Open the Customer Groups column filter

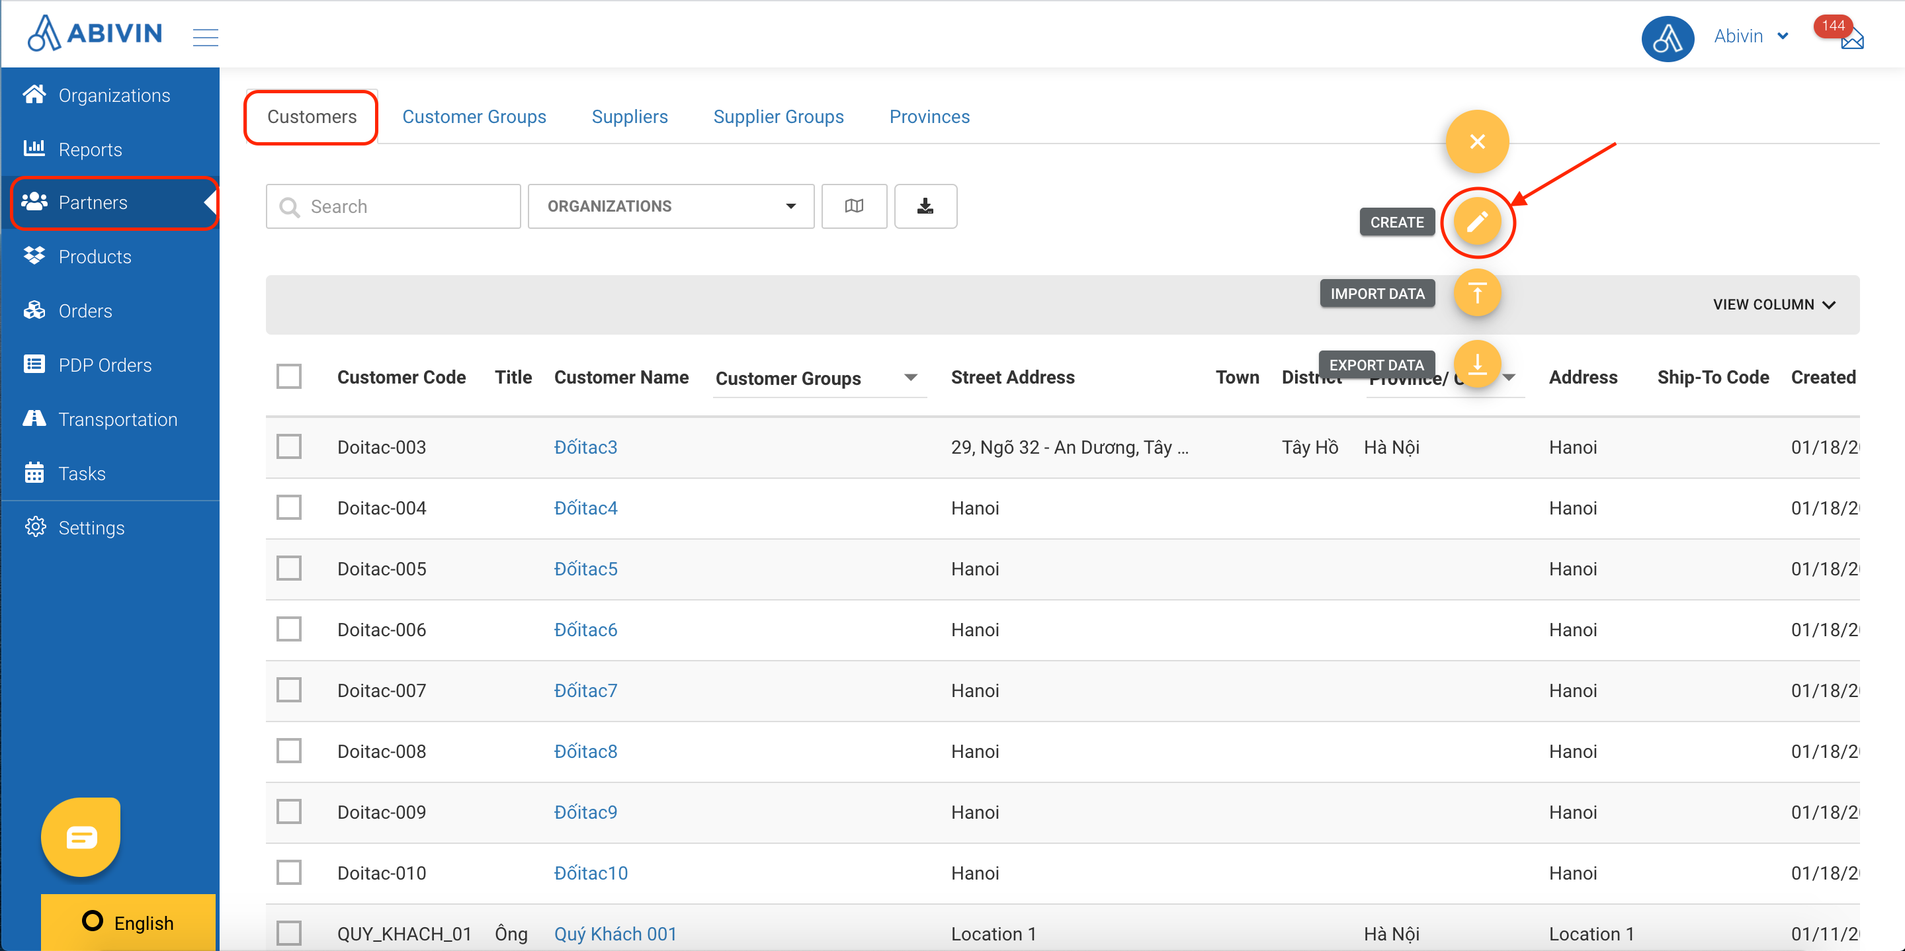point(820,378)
